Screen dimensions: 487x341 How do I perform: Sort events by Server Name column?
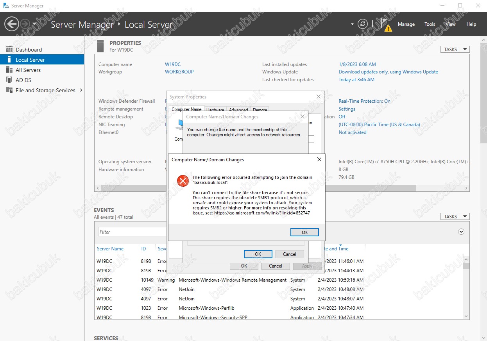(x=110, y=249)
